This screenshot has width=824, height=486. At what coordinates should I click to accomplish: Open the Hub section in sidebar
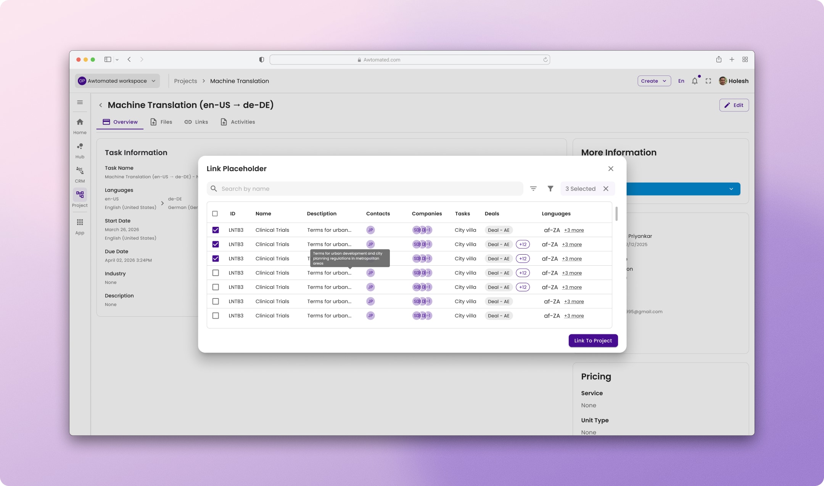[x=80, y=151]
